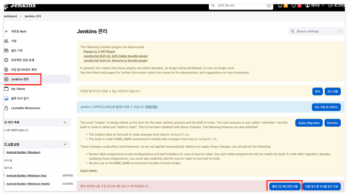Collapse the build executor status (실행 상태) section
The width and height of the screenshot is (349, 195).
point(65,144)
